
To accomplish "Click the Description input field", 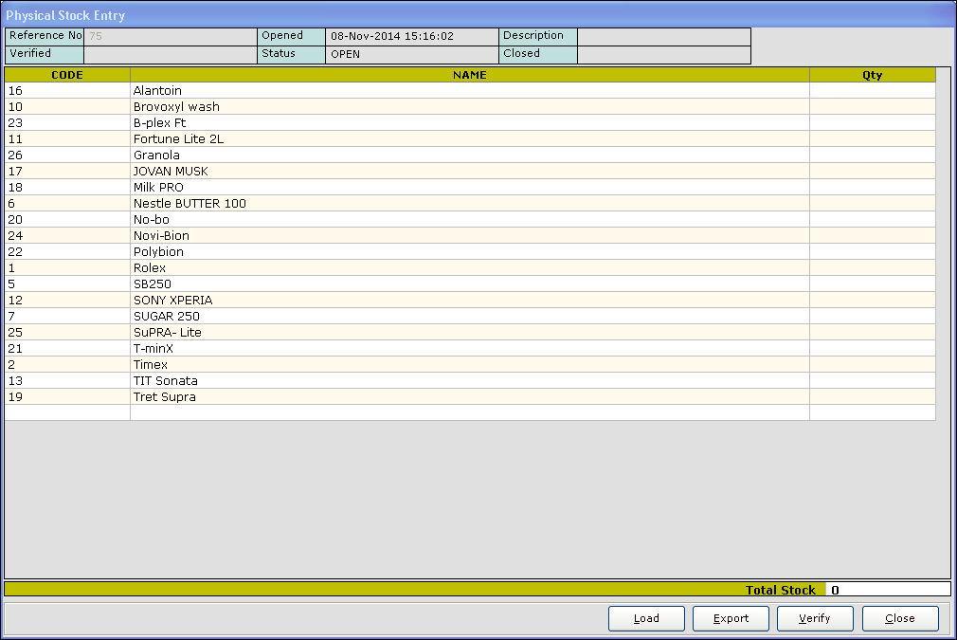I will [664, 36].
